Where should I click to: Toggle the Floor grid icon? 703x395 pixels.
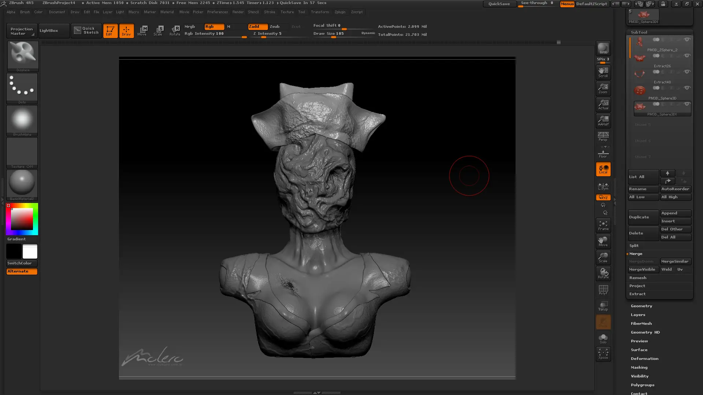[x=603, y=152]
